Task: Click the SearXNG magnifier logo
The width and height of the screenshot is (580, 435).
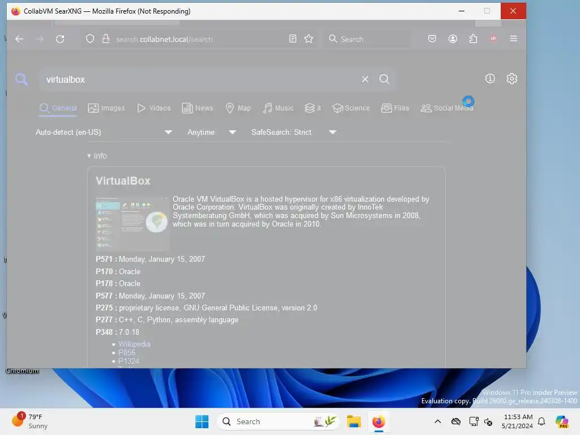Action: pyautogui.click(x=22, y=79)
